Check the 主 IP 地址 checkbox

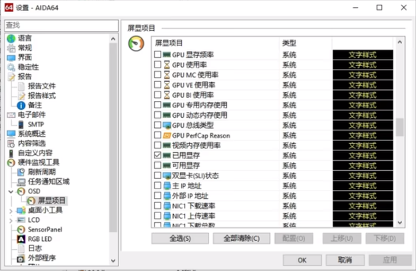pyautogui.click(x=157, y=186)
